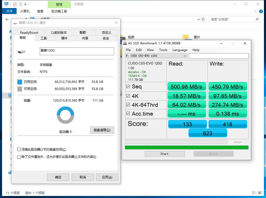
Task: Select the large thumbnails view icon in status bar
Action: (x=260, y=193)
